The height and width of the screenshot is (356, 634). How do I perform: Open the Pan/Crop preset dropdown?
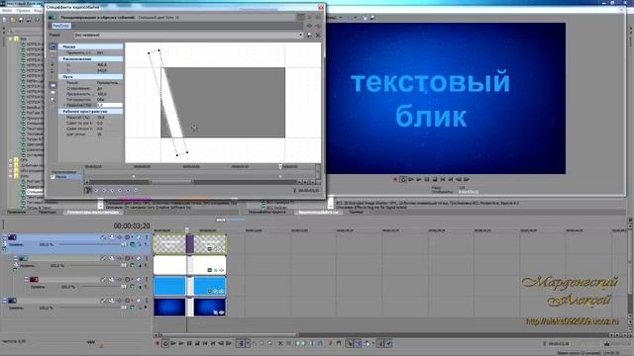pos(300,36)
